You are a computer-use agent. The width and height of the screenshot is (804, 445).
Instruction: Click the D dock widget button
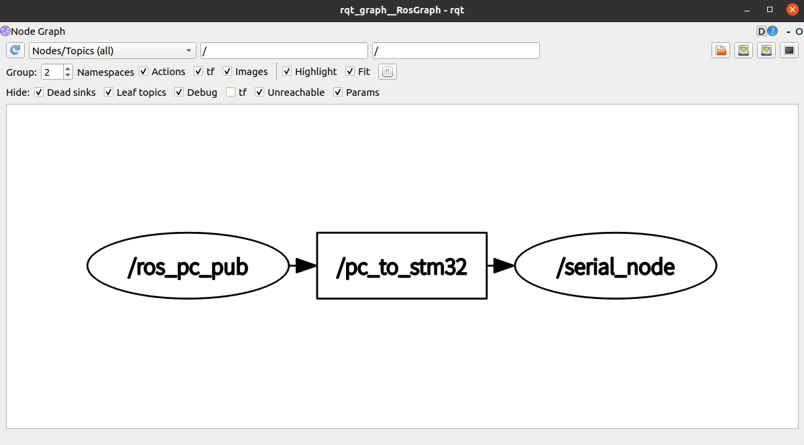761,31
